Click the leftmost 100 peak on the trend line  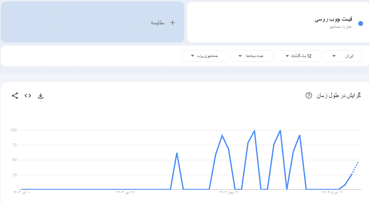click(254, 130)
